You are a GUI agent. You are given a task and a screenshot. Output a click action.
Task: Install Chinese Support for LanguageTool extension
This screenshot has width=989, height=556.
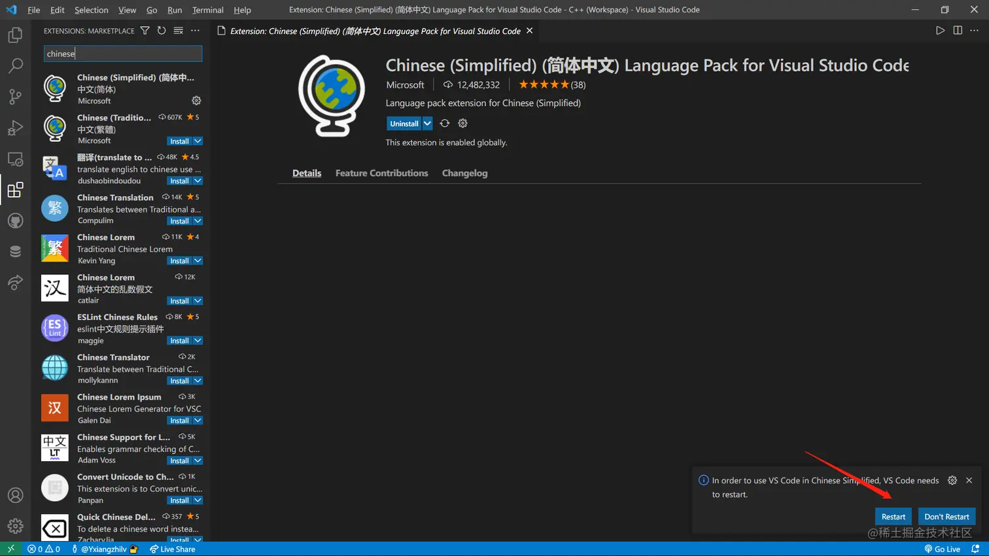tap(179, 460)
